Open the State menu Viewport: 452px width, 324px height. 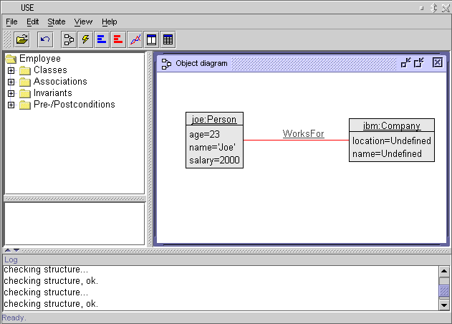[56, 22]
